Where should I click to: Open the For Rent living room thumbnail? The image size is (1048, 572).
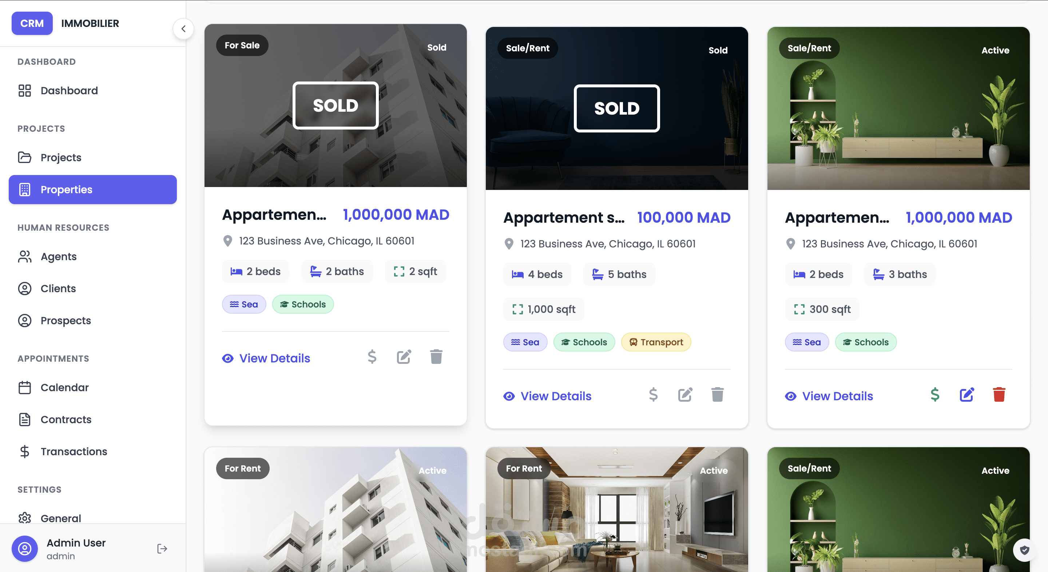(x=617, y=510)
